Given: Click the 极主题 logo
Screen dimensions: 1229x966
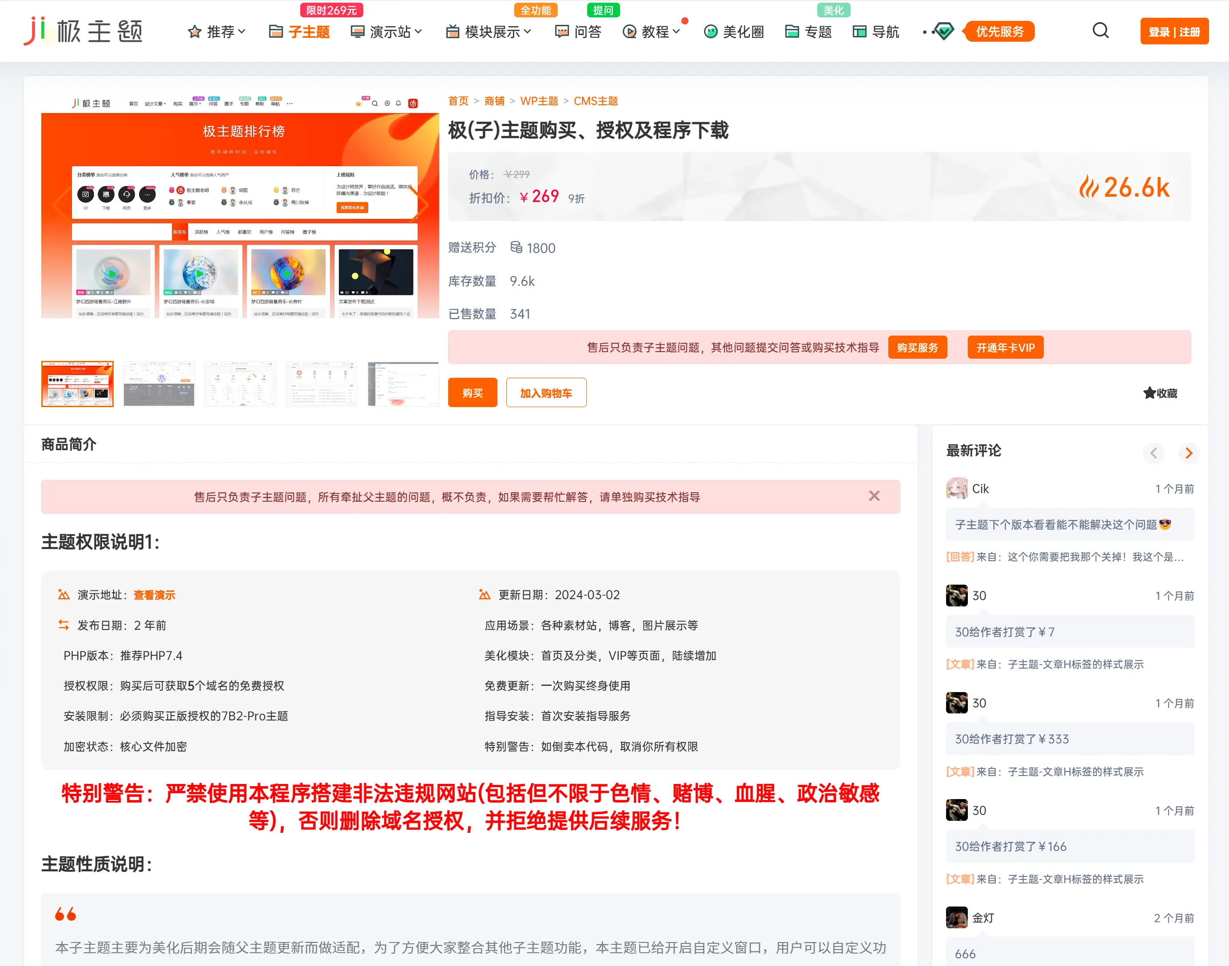Looking at the screenshot, I should [84, 31].
